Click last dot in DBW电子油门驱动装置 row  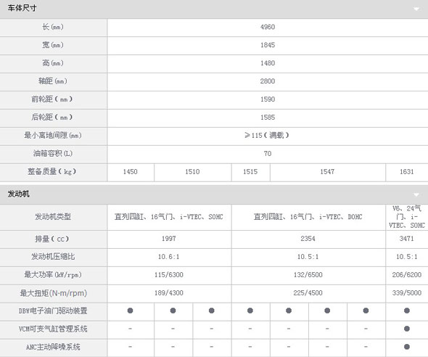407,311
